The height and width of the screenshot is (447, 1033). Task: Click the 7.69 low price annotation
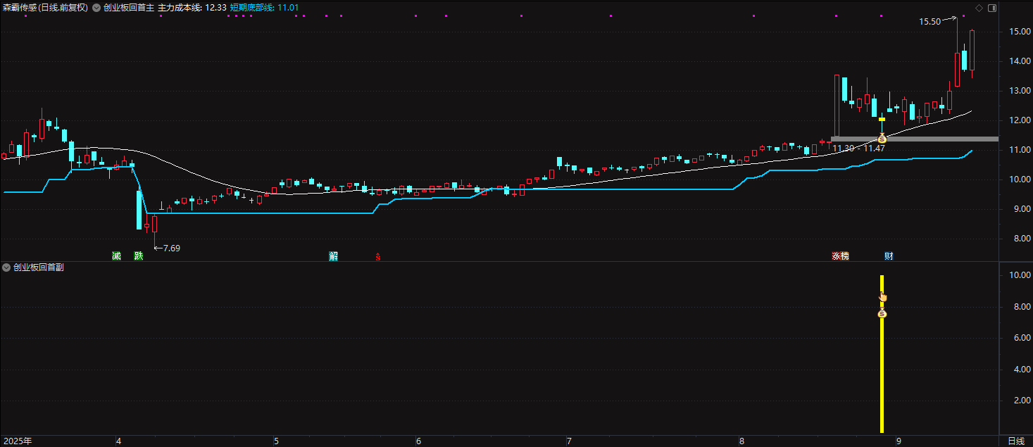point(171,248)
